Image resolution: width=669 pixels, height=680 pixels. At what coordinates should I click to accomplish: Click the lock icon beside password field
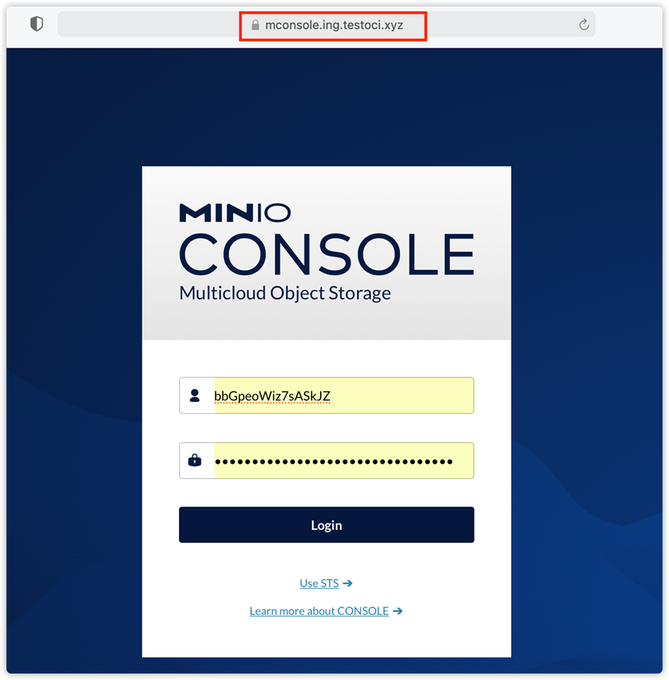pyautogui.click(x=194, y=460)
